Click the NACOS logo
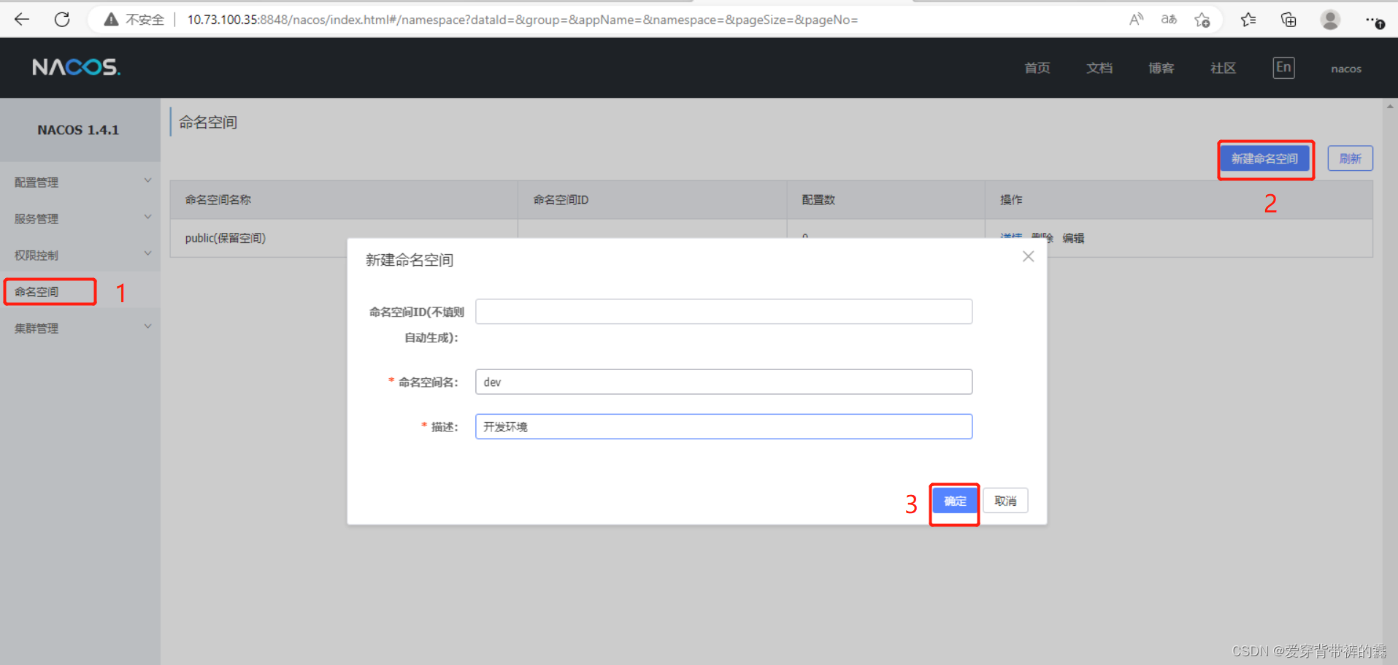 (x=75, y=66)
